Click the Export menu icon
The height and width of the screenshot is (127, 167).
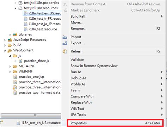tap(65, 43)
